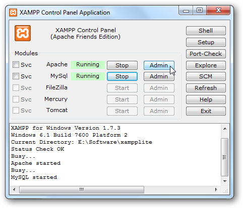Tick the Mercury Svc checkbox
The height and width of the screenshot is (208, 243).
coord(16,99)
